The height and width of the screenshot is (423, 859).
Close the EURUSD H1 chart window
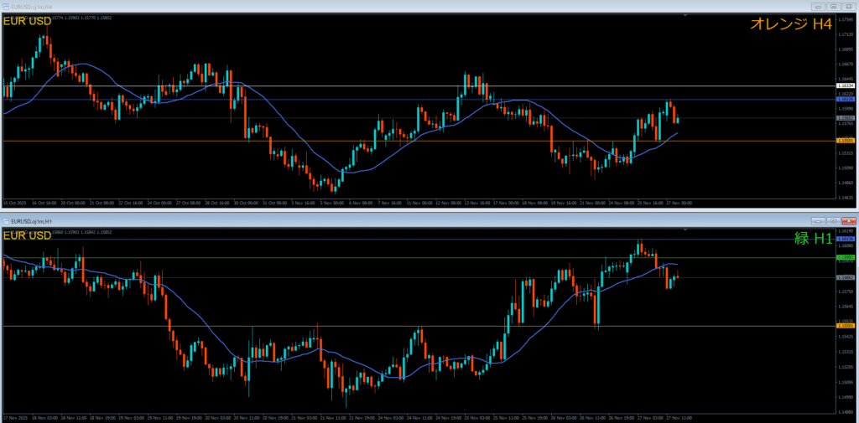pos(848,220)
